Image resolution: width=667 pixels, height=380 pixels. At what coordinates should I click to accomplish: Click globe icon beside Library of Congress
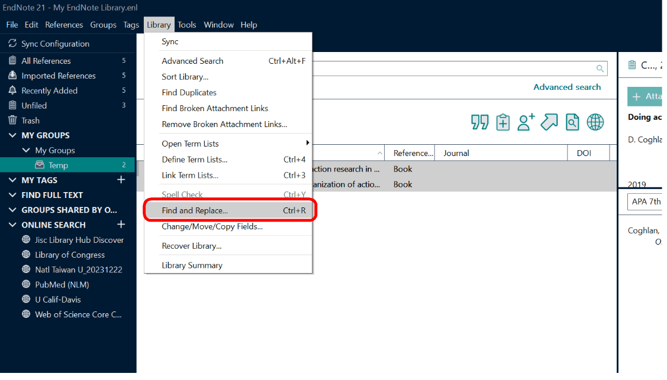click(26, 254)
